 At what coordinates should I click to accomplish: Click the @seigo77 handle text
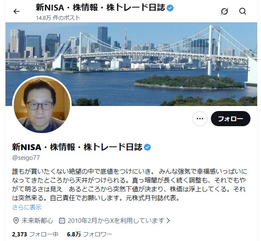tap(26, 158)
